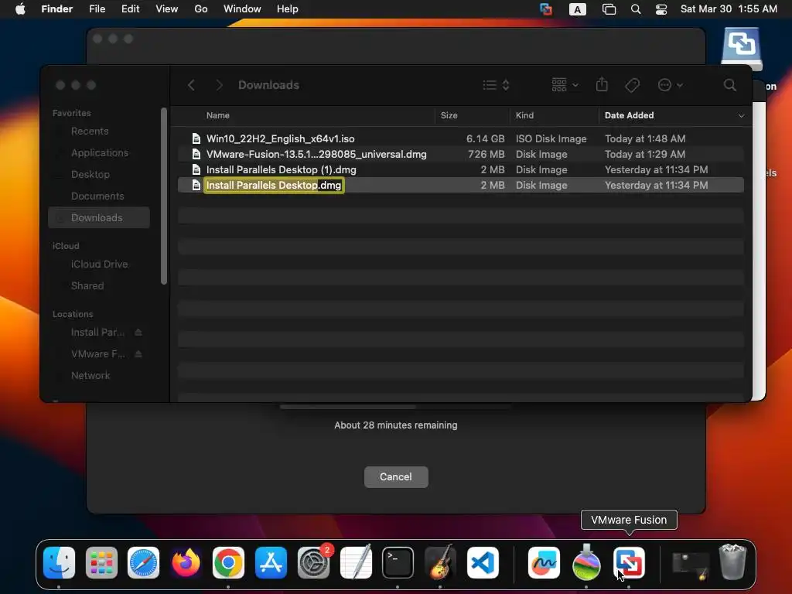Screen dimensions: 792x594
Task: Open the App Store Dock icon
Action: pos(271,563)
